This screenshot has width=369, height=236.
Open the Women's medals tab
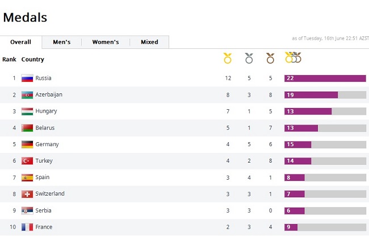coord(106,42)
